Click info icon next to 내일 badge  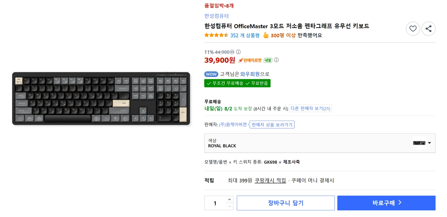pyautogui.click(x=276, y=60)
